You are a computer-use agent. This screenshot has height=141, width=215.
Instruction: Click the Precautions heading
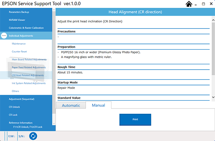(x=67, y=31)
